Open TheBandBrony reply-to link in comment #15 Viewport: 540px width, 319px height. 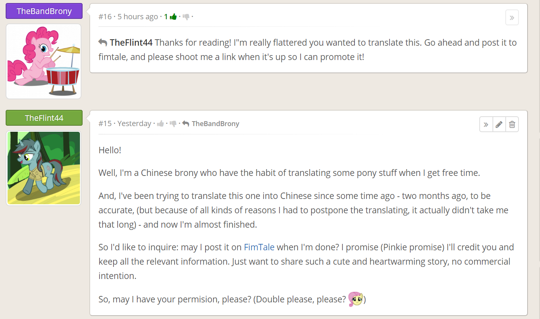pyautogui.click(x=215, y=123)
